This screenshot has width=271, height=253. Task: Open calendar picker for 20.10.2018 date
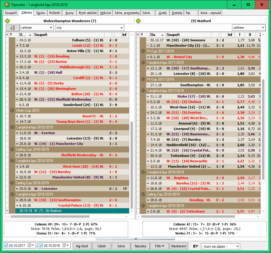coord(66,246)
